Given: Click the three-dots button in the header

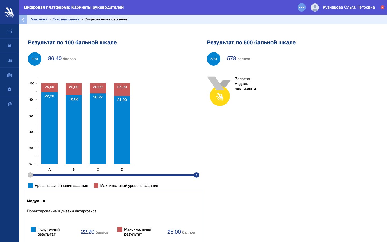Looking at the screenshot, I should click(x=302, y=7).
